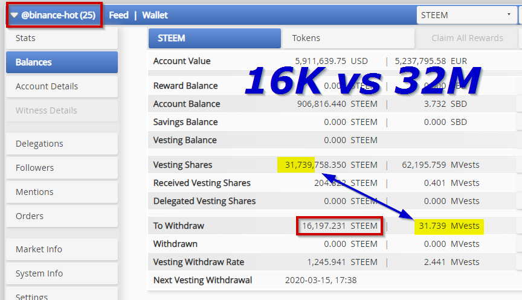Open the STEEM chain dropdown

pos(466,15)
